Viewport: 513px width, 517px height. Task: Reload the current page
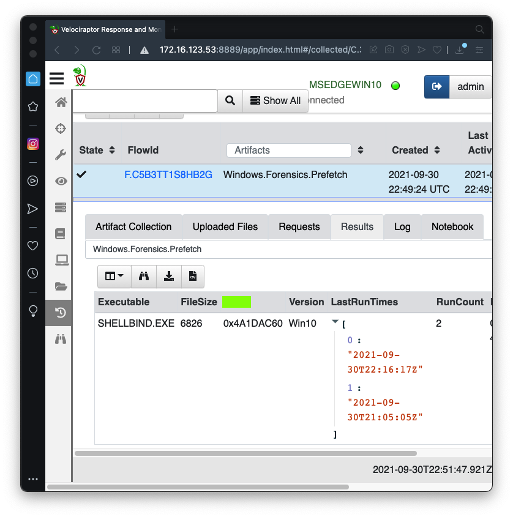coord(96,50)
